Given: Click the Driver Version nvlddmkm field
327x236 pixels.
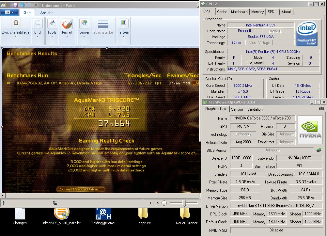Looking at the screenshot, I should click(x=276, y=206).
